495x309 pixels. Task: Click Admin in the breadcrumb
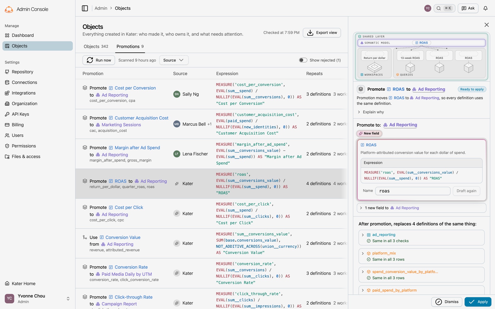101,8
